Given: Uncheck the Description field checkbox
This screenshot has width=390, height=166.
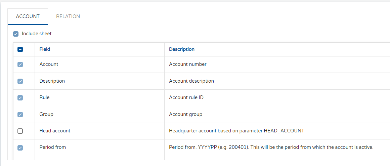Looking at the screenshot, I should pyautogui.click(x=20, y=81).
